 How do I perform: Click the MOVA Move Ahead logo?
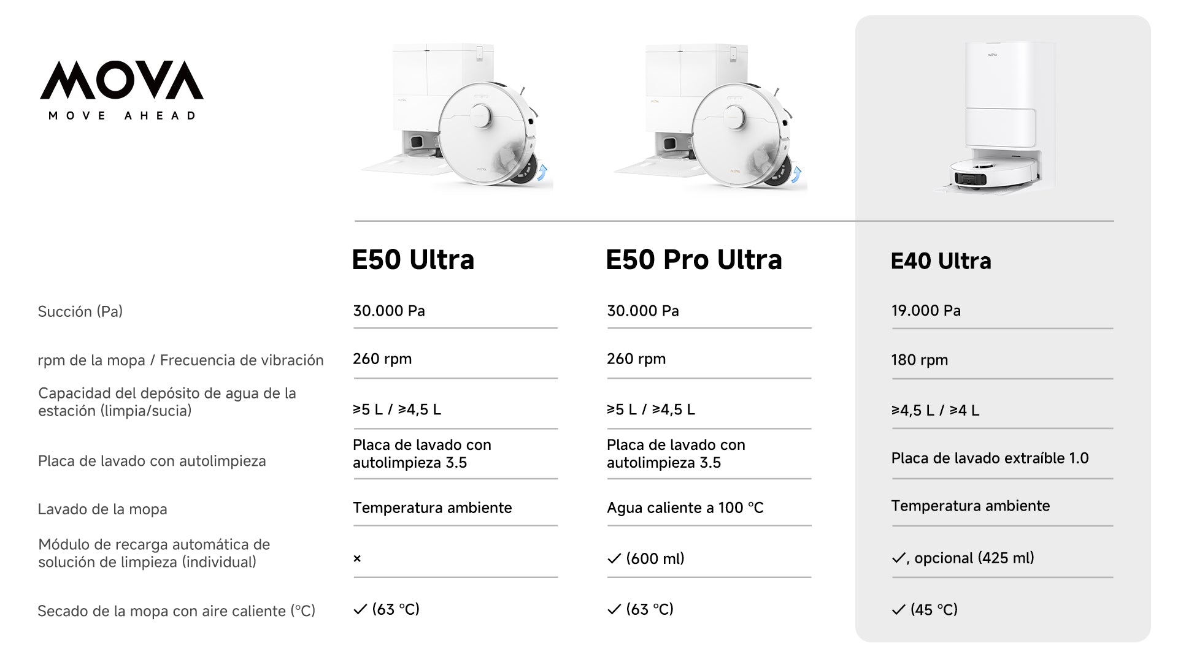point(121,90)
